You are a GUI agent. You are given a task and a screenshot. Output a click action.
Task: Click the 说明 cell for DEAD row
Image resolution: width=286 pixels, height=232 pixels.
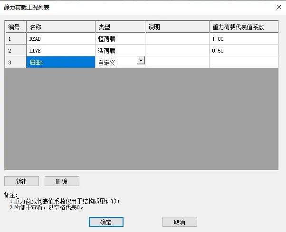[177, 39]
